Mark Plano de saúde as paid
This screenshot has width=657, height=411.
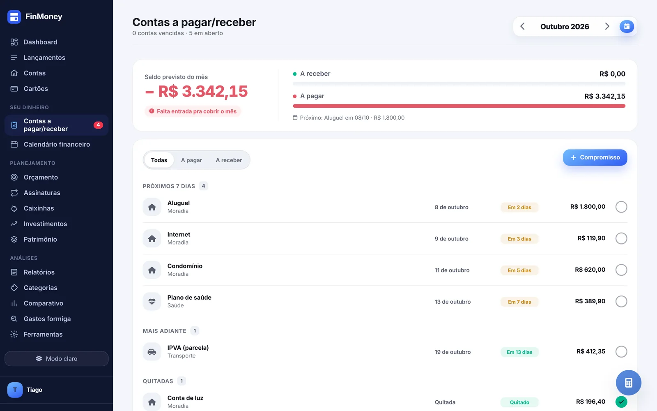(621, 301)
